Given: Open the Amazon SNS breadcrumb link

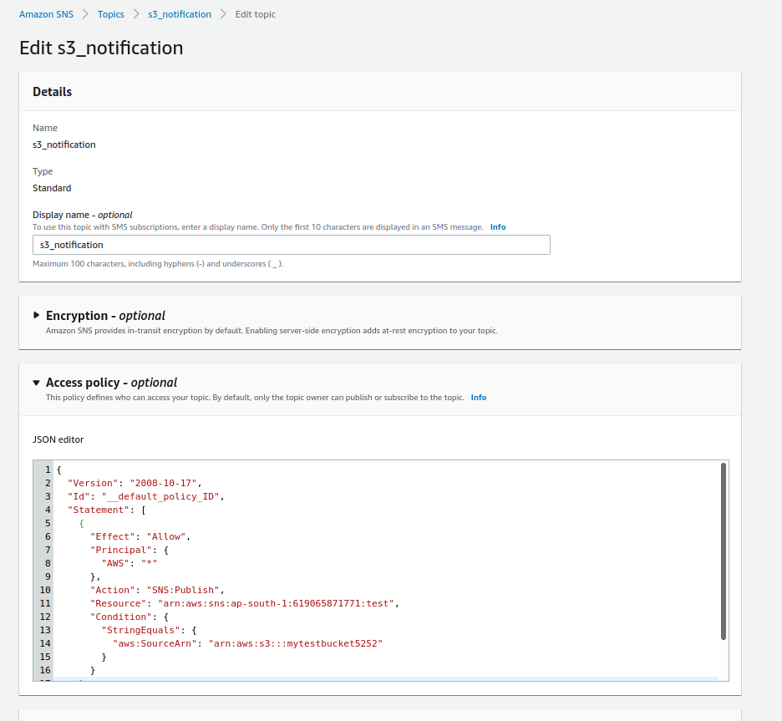Looking at the screenshot, I should [x=46, y=14].
